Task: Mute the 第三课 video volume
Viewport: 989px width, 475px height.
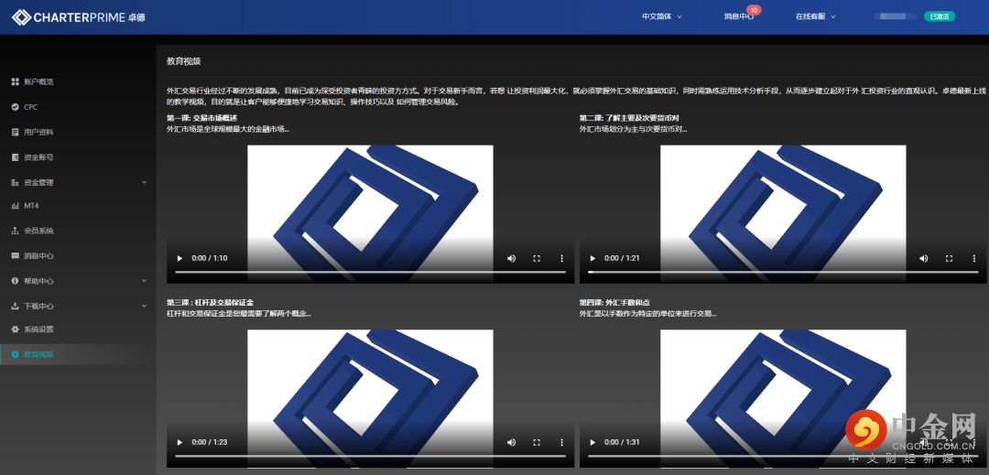Action: [511, 442]
